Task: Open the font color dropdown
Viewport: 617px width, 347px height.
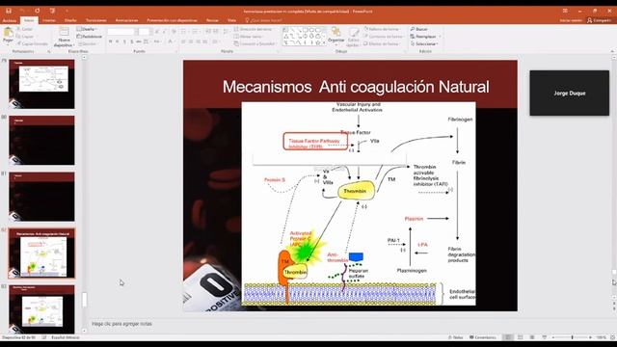Action: tap(171, 41)
